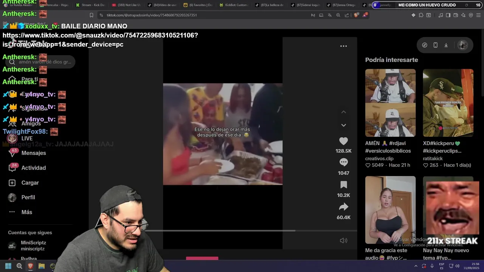Open TikTok coins circle icon
This screenshot has width=484, height=272.
click(x=425, y=45)
